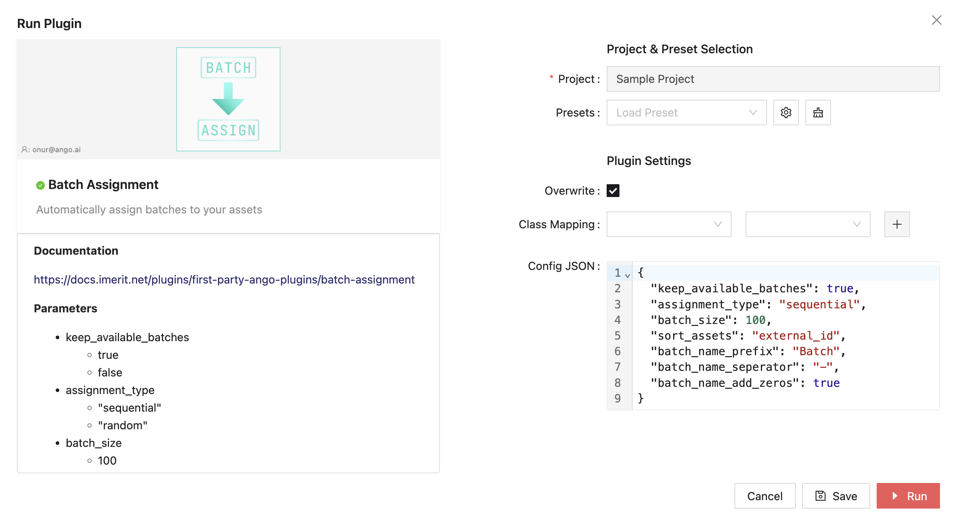Screen dimensions: 956x523
Task: Uncheck the Overwrite checkbox
Action: (x=613, y=191)
